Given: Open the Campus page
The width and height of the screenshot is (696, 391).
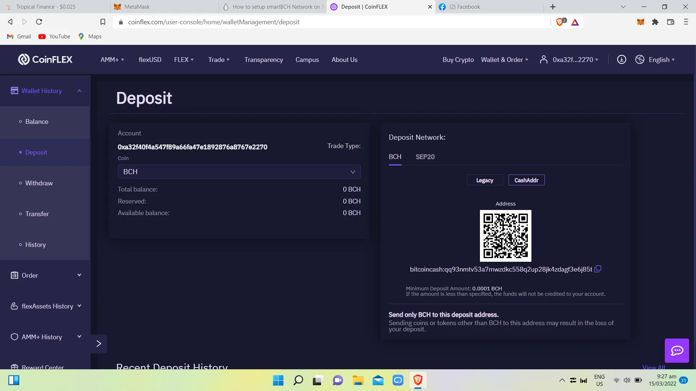Looking at the screenshot, I should pos(307,60).
